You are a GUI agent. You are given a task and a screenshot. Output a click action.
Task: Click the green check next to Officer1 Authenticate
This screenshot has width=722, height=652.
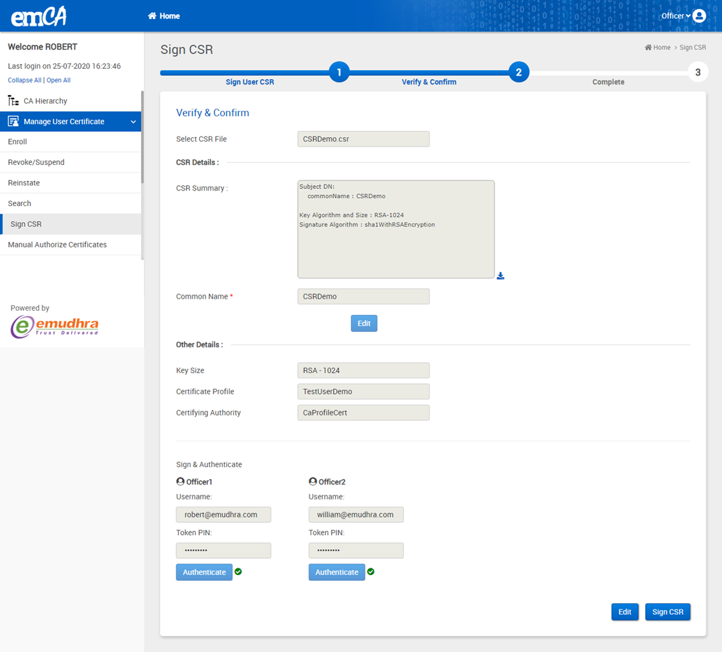(x=238, y=572)
